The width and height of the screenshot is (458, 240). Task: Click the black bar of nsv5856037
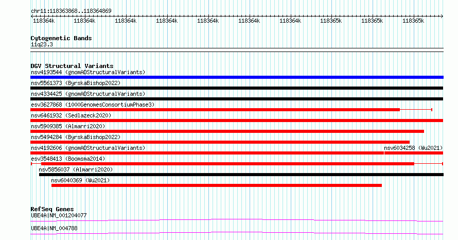(241, 175)
